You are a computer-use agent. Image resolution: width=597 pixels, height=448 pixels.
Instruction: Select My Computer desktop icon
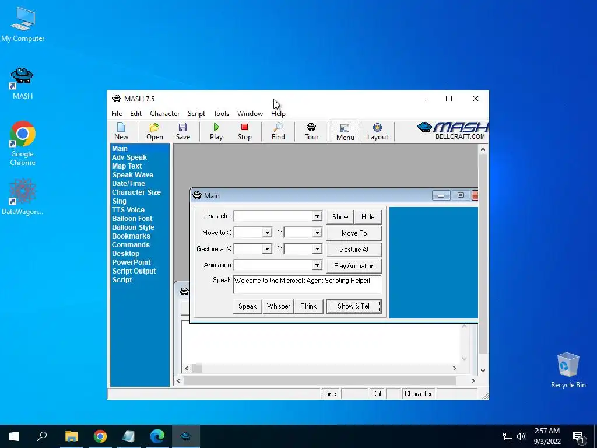(23, 24)
